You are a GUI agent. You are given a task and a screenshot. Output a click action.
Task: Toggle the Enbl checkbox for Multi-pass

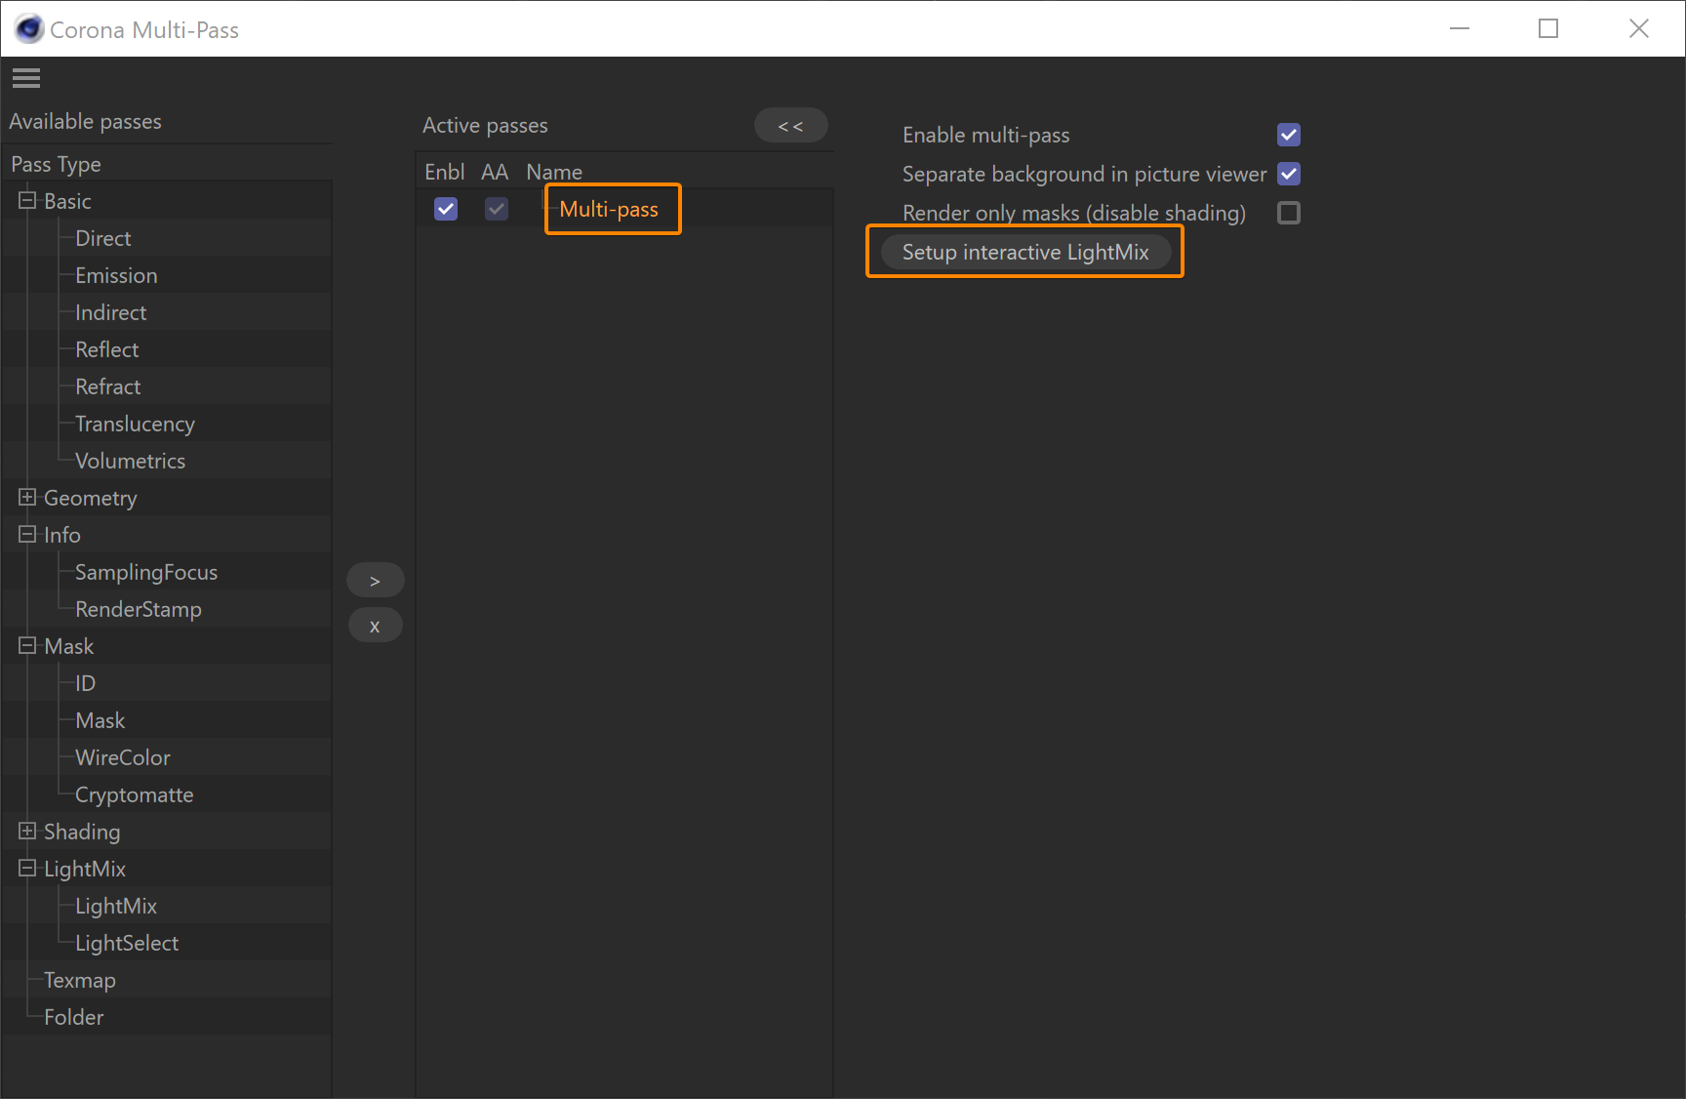[x=446, y=209]
